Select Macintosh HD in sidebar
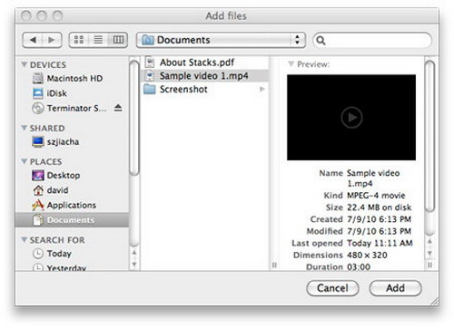The height and width of the screenshot is (328, 454). pyautogui.click(x=72, y=78)
